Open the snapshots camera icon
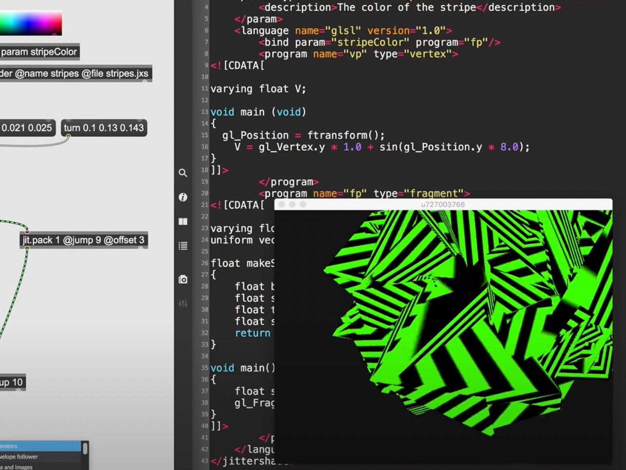The height and width of the screenshot is (470, 626). tap(183, 279)
